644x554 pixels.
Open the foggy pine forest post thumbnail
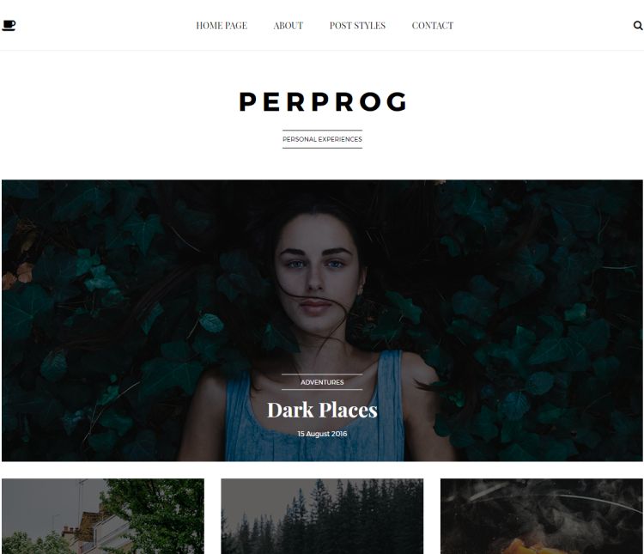pos(322,516)
